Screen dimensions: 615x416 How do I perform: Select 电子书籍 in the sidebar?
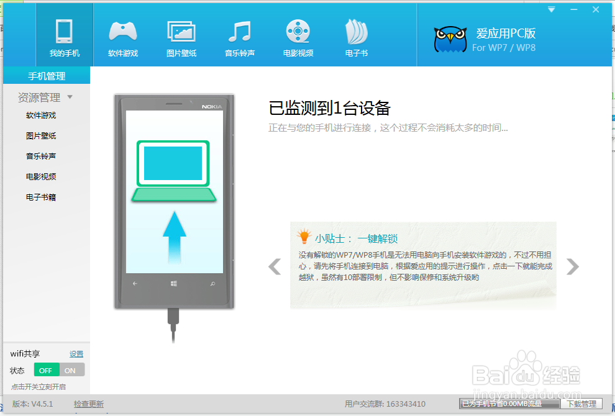click(41, 197)
